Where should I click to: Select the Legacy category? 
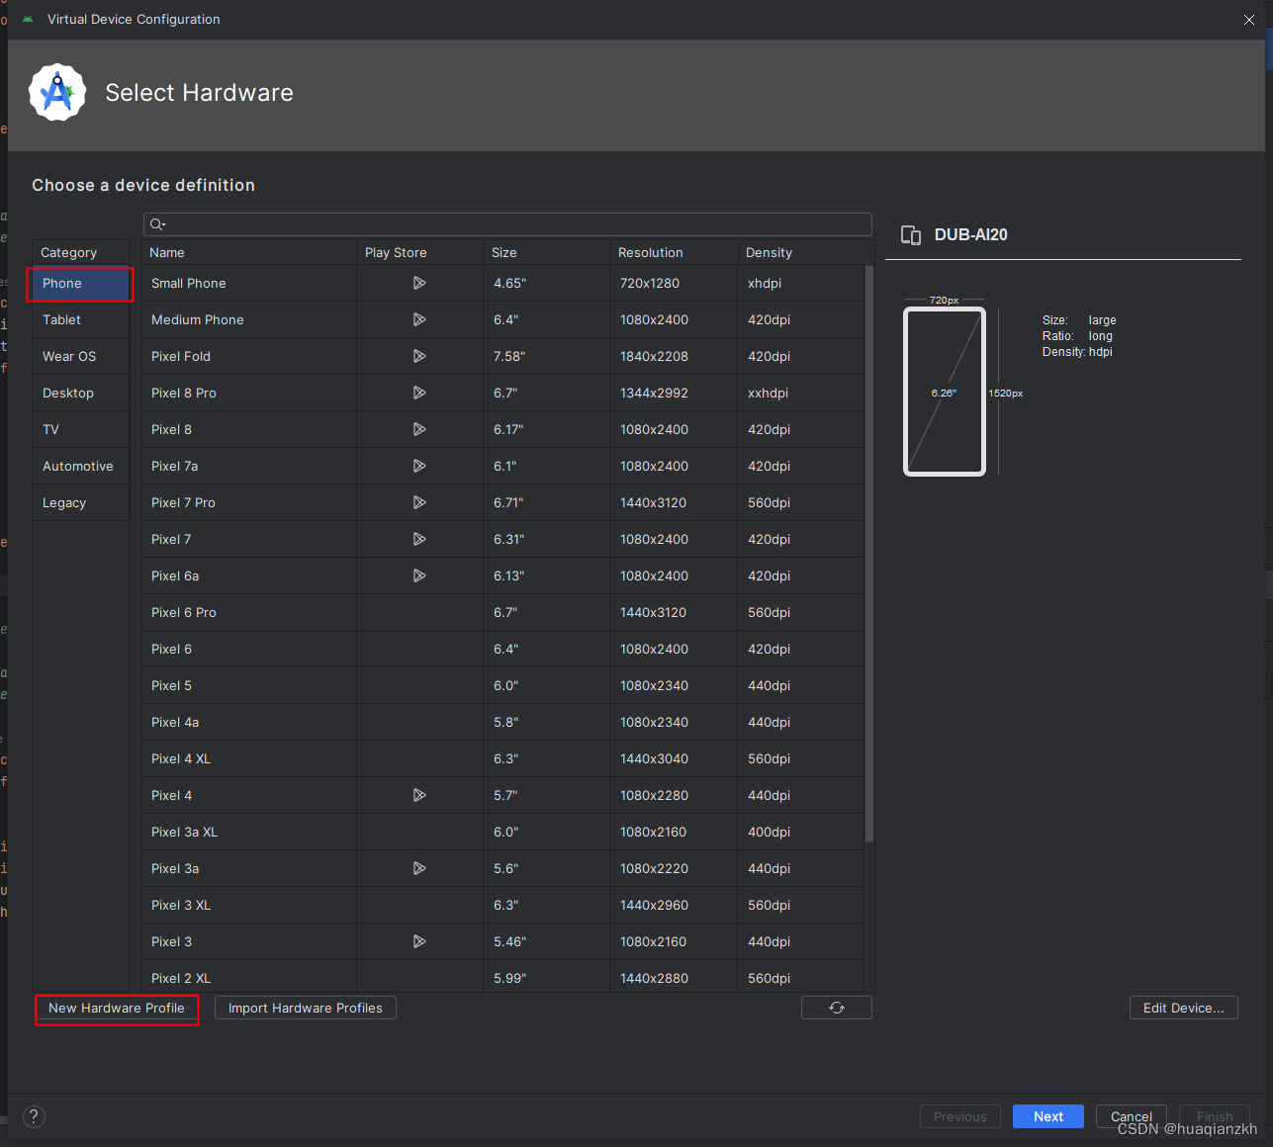coord(81,502)
